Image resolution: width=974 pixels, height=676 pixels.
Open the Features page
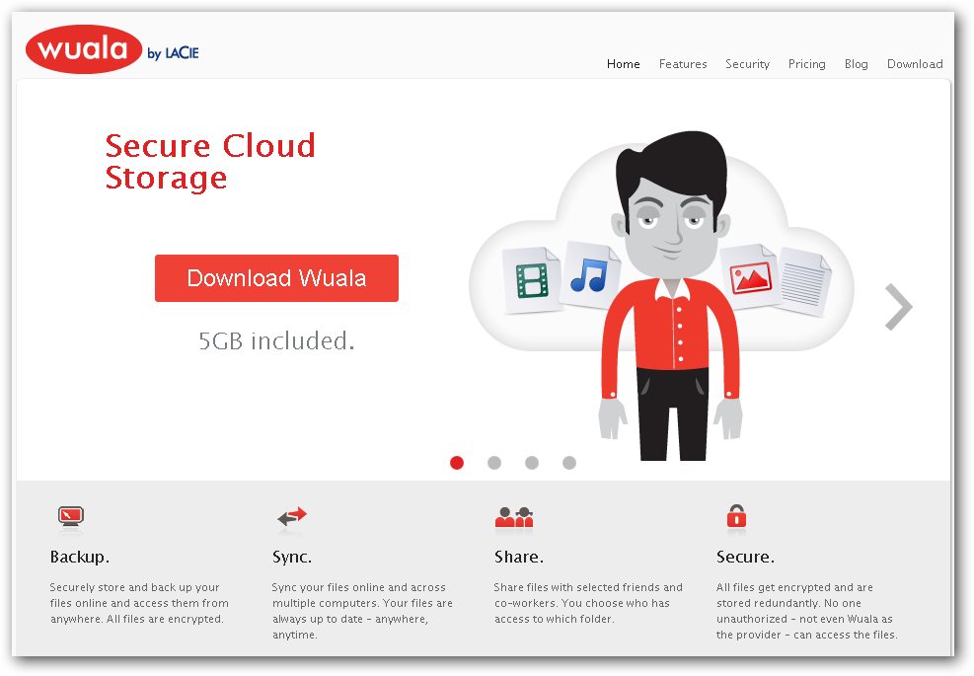(683, 64)
